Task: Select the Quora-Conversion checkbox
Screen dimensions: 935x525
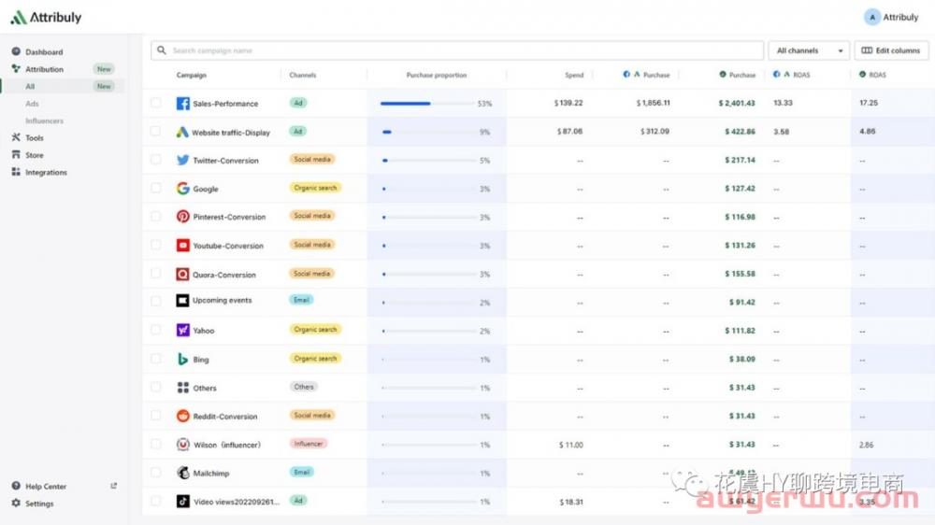Action: [155, 274]
